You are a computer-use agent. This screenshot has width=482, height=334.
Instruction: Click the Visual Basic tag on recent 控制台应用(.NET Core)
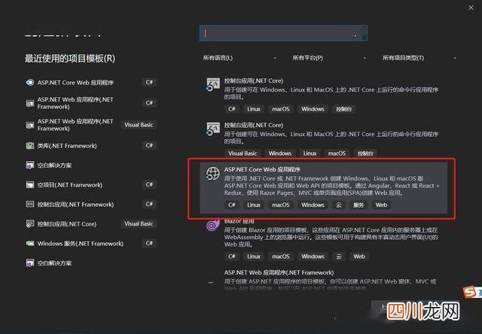coord(139,223)
